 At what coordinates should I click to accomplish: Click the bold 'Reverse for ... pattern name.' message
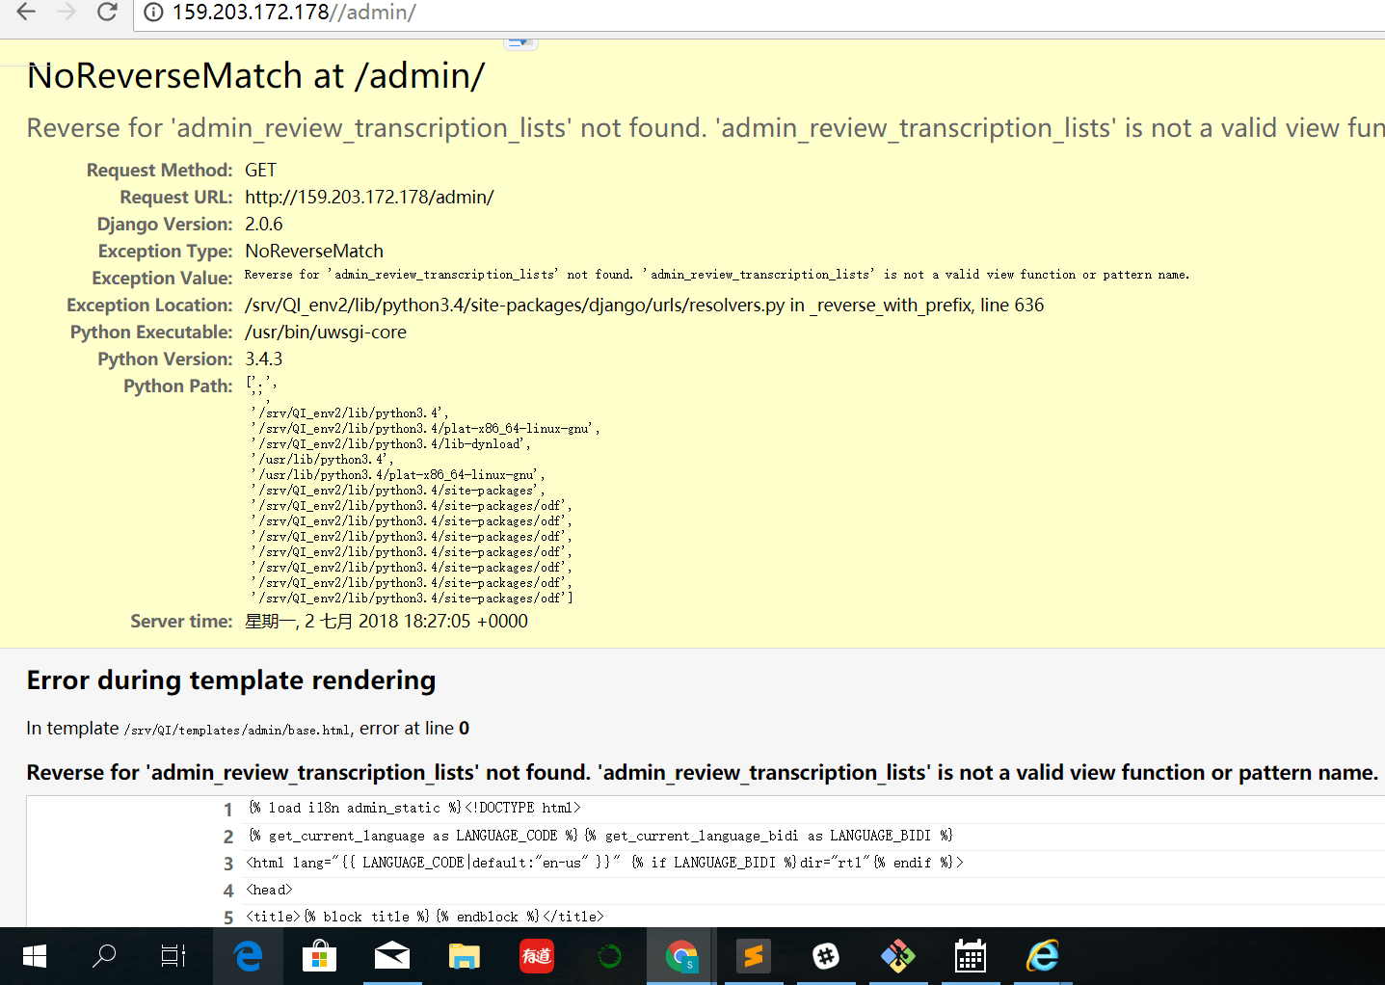point(702,772)
